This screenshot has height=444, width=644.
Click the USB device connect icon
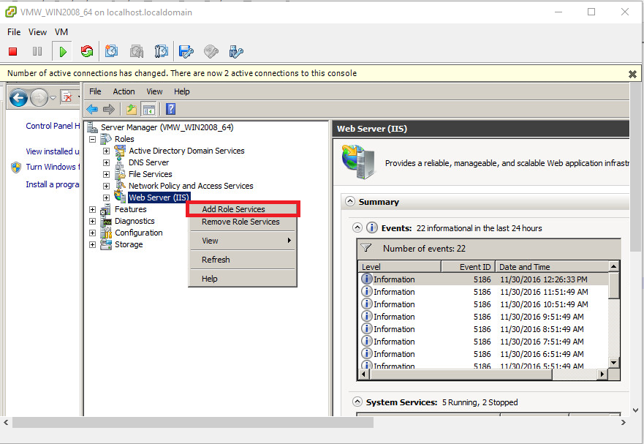(x=235, y=51)
